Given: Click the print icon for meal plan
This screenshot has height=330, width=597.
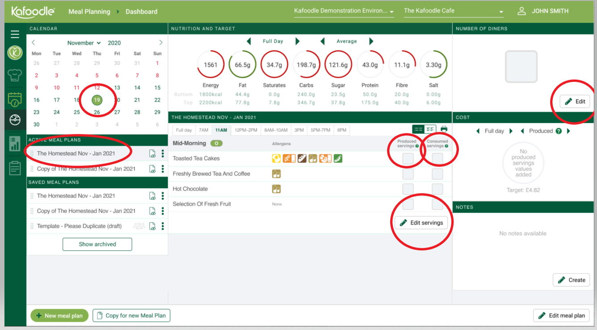Looking at the screenshot, I should tap(444, 129).
